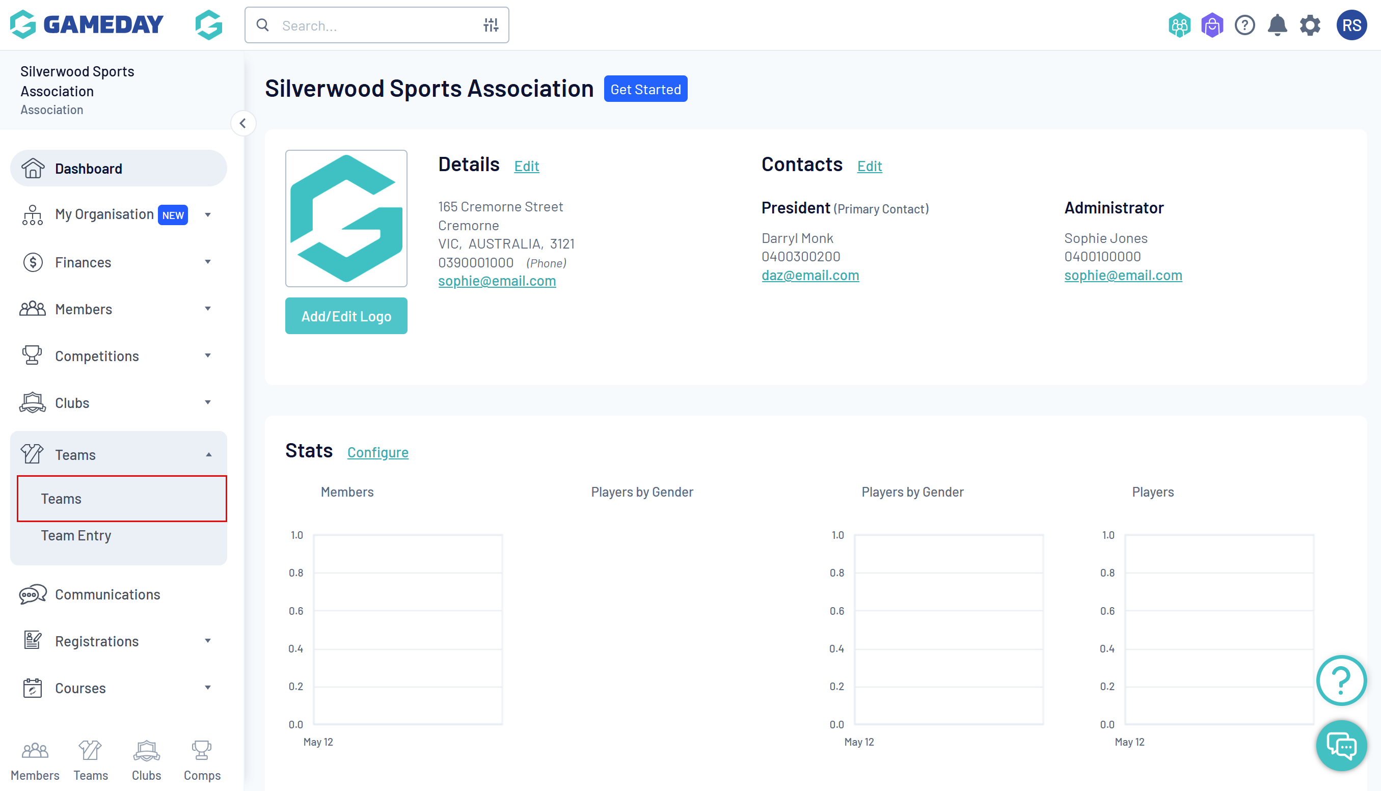
Task: Click the Add/Edit Logo button
Action: point(346,316)
